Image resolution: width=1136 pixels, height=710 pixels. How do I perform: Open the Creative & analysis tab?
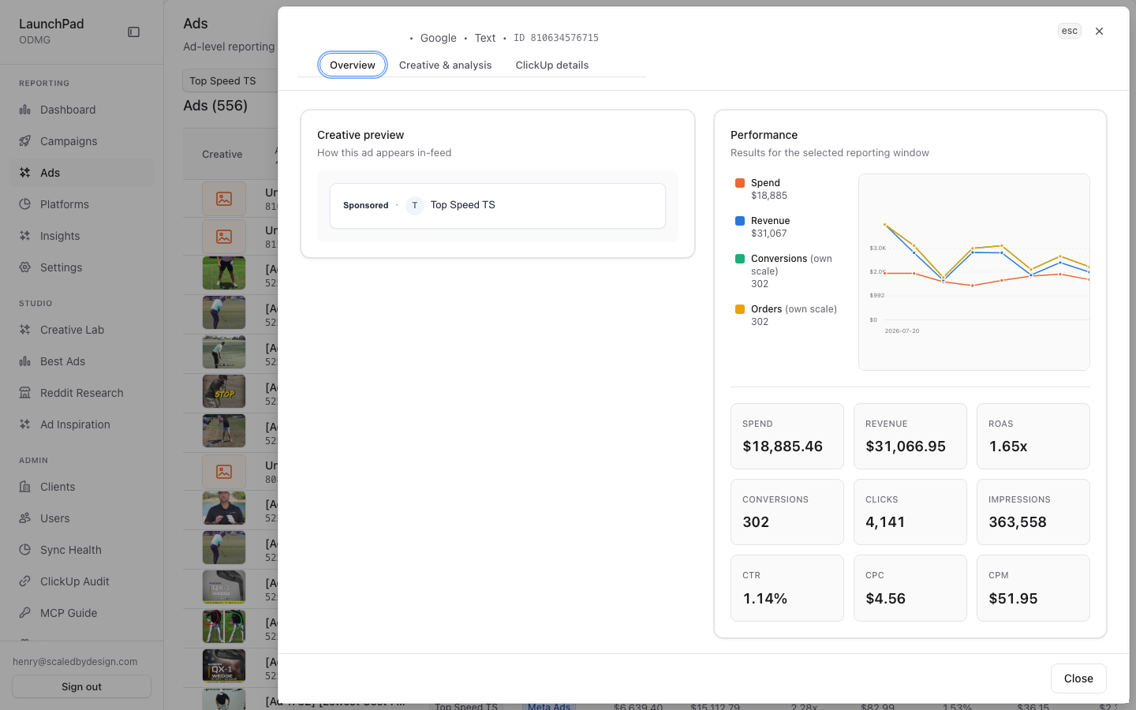pos(445,65)
